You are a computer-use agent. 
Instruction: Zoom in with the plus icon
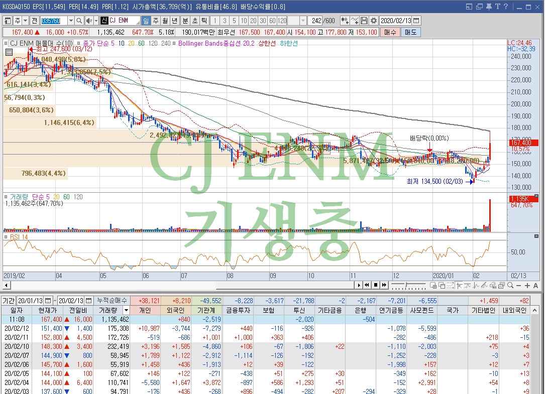click(x=527, y=286)
